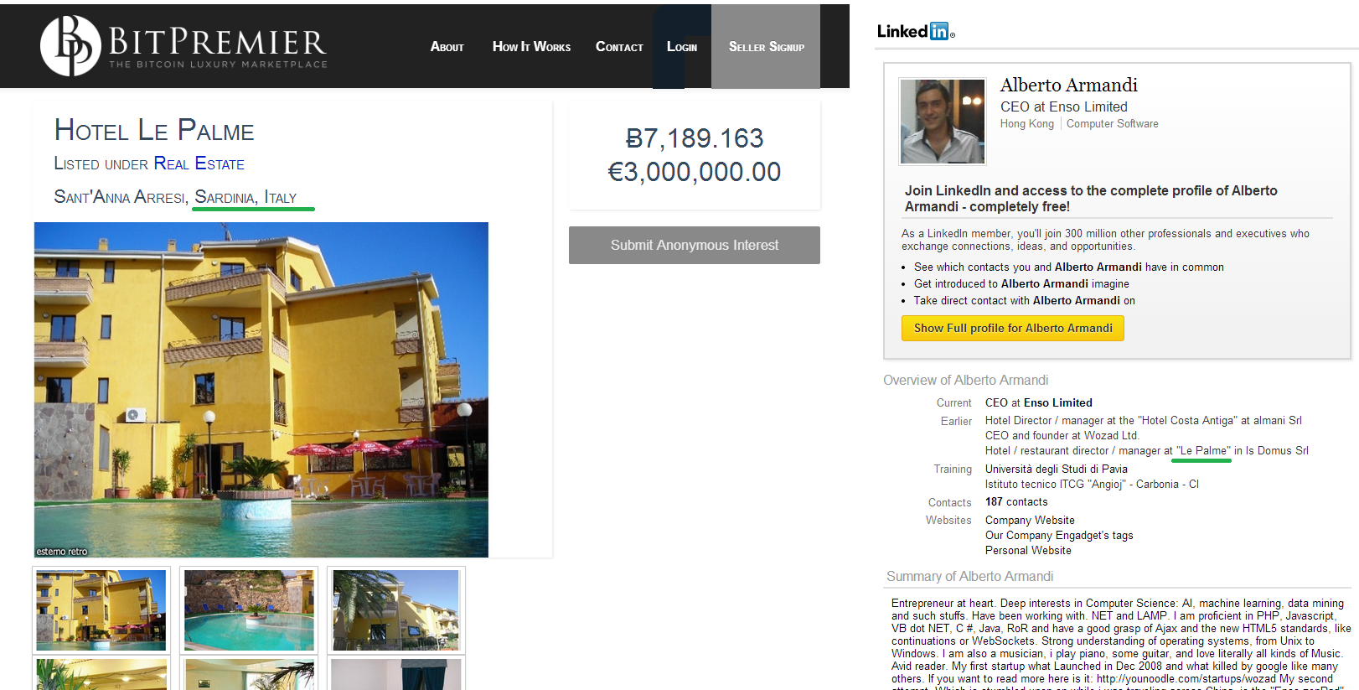Submit Anonymous Interest for the hotel
The image size is (1359, 690).
(695, 245)
